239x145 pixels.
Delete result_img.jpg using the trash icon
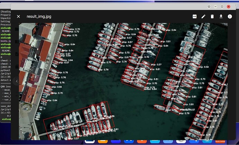[x=212, y=16]
